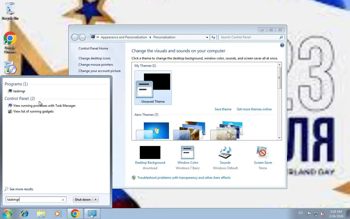Open Windows Media Player from taskbar

pyautogui.click(x=58, y=214)
